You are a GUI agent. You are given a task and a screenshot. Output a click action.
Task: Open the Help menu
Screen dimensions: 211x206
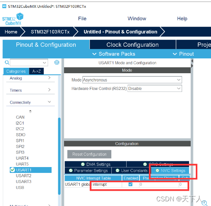182,19
